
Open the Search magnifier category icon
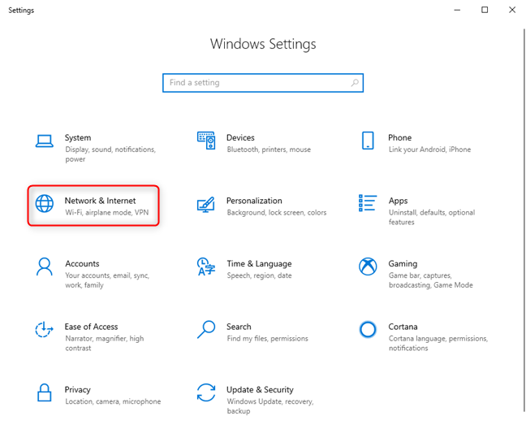pyautogui.click(x=206, y=329)
